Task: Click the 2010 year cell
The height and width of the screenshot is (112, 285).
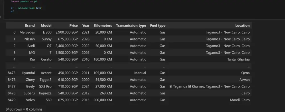Action: pos(85,60)
